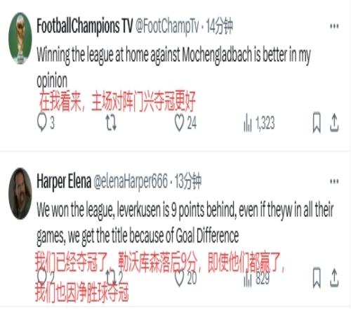Retweet Harper Elena's leverkusen post

tap(114, 277)
